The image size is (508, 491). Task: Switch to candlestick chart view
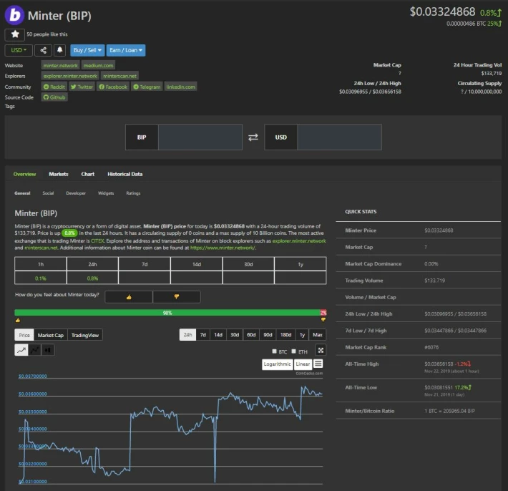(x=48, y=350)
